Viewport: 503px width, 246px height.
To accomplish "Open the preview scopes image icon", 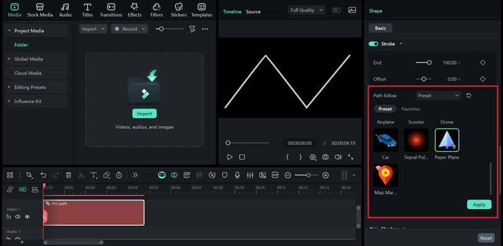I will pyautogui.click(x=352, y=10).
